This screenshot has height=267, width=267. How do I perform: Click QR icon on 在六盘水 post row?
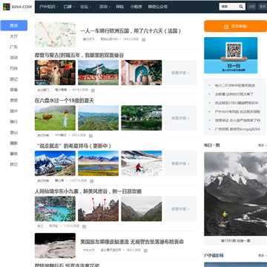90,136
